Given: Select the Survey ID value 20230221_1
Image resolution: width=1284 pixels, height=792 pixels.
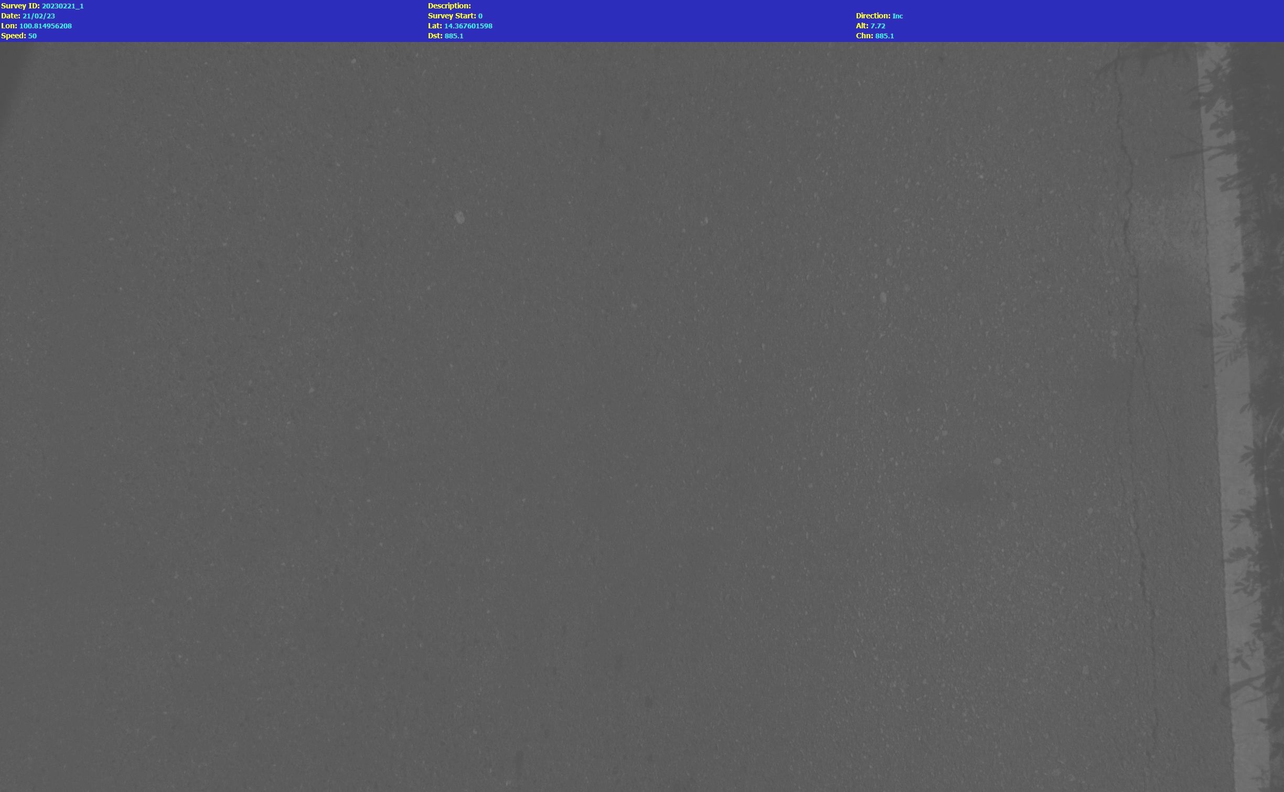Looking at the screenshot, I should point(62,6).
